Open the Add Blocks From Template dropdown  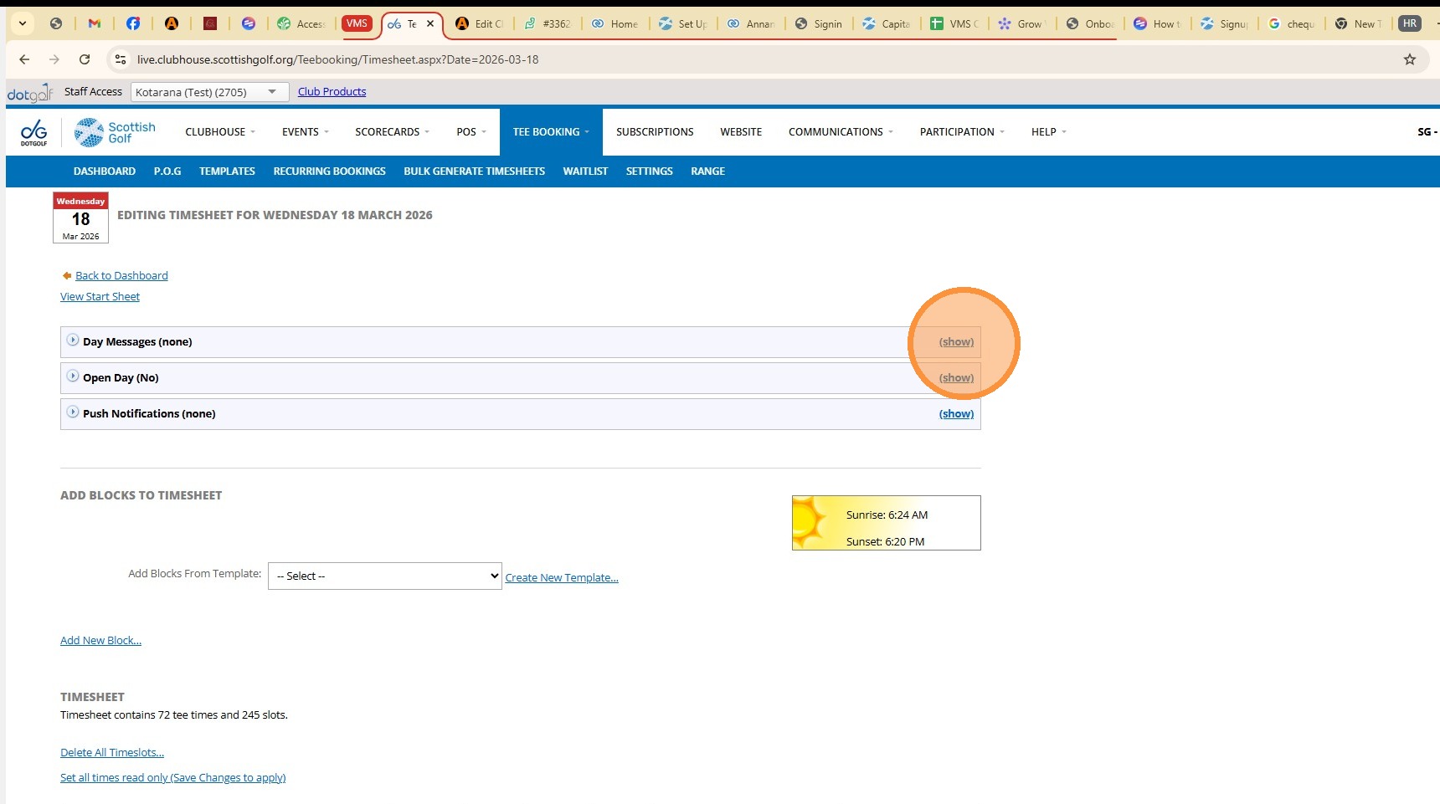tap(384, 576)
